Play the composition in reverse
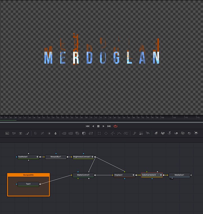203x214 pixels. 93,126
